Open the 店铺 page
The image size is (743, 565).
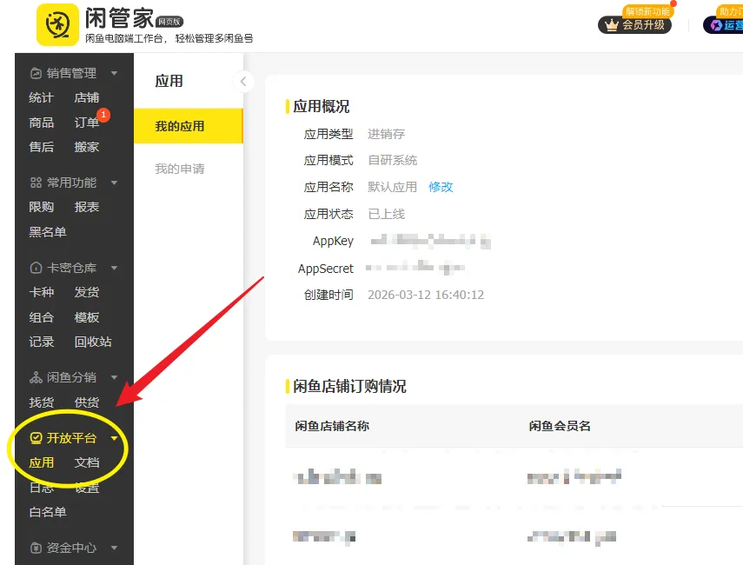click(x=87, y=97)
